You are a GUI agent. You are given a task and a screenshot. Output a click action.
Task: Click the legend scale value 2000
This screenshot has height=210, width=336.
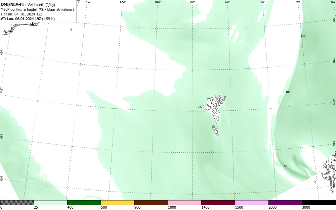272,207
